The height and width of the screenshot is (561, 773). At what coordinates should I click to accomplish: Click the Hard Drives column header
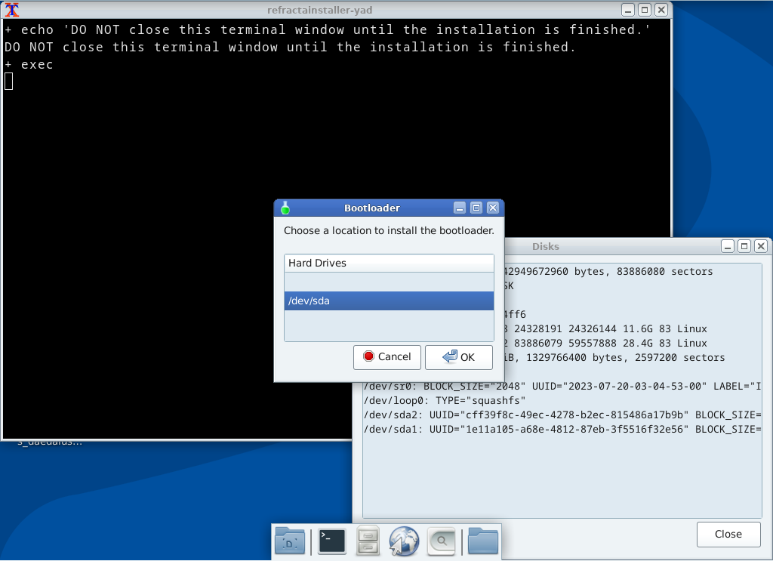tap(389, 263)
